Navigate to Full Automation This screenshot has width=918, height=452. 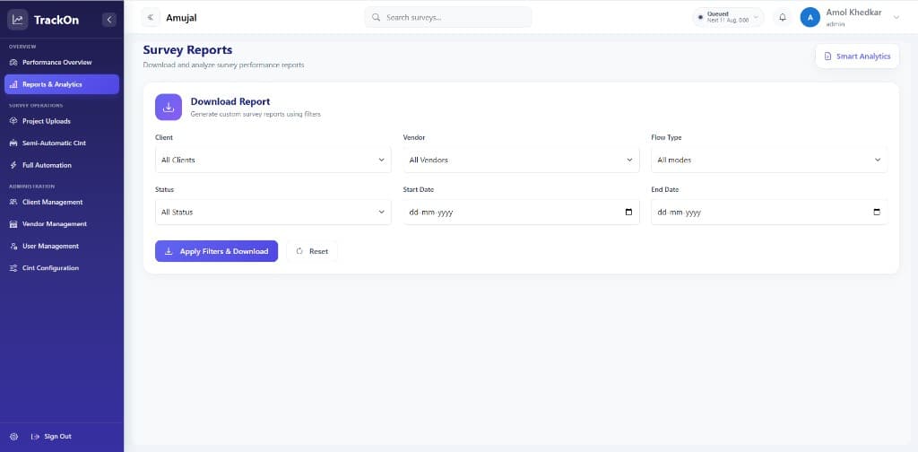(62, 165)
